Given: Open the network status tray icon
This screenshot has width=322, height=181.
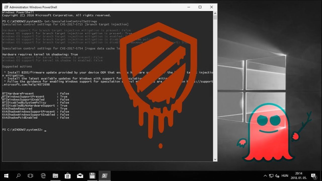Looking at the screenshot, I should tap(271, 176).
